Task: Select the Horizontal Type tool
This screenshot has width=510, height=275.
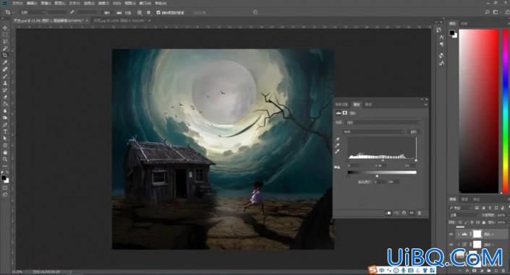Action: click(5, 131)
